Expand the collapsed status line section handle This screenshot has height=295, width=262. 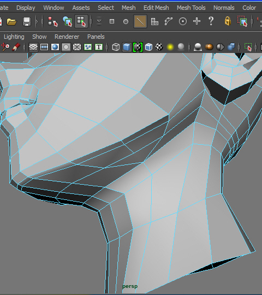pos(37,21)
